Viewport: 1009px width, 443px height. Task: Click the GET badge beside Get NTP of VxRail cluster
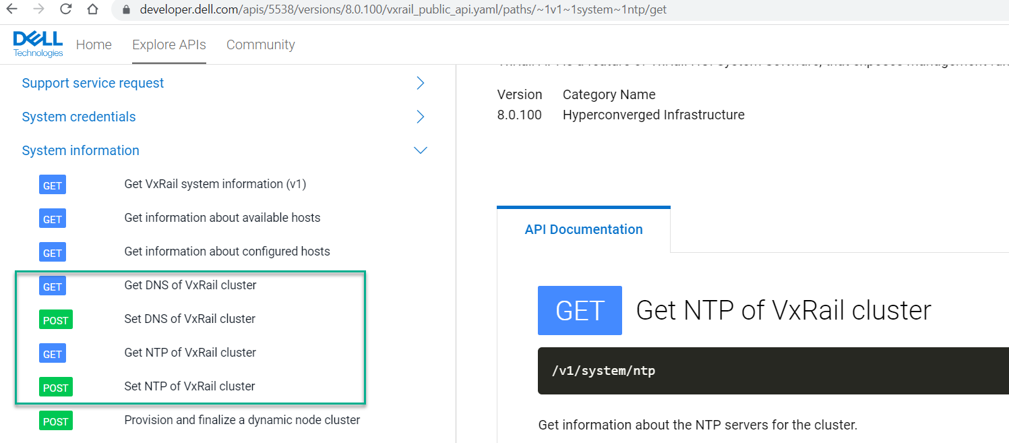click(x=52, y=353)
